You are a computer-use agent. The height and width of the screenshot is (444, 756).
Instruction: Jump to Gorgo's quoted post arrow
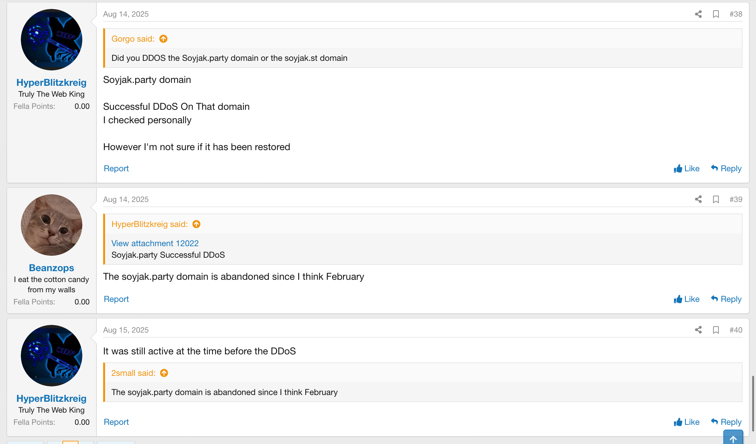click(163, 39)
